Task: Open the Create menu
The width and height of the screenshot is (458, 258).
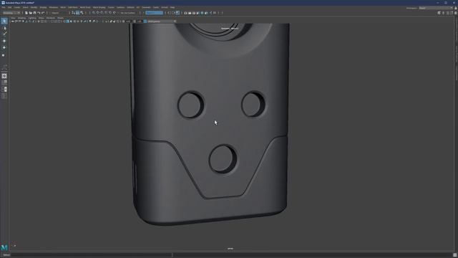Action: [x=17, y=7]
